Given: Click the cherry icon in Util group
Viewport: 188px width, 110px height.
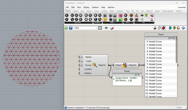Looking at the screenshot, I should [x=137, y=15].
